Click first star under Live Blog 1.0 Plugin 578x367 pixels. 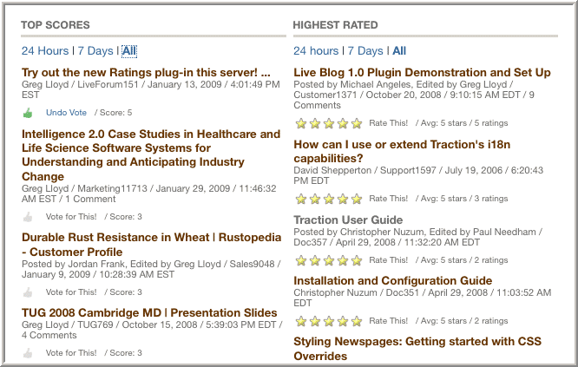point(300,124)
